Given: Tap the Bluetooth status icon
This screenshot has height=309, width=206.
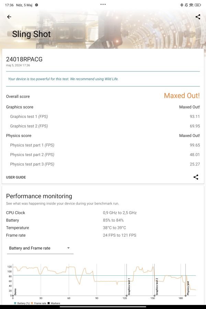Looking at the screenshot, I should [182, 5].
